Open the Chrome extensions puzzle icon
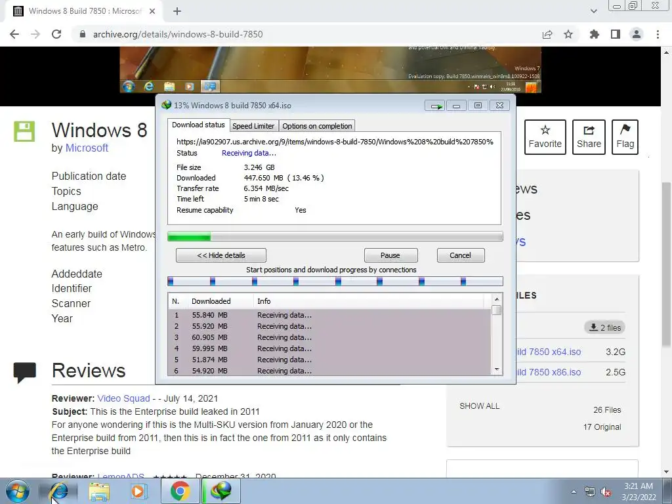672x504 pixels. coord(595,34)
